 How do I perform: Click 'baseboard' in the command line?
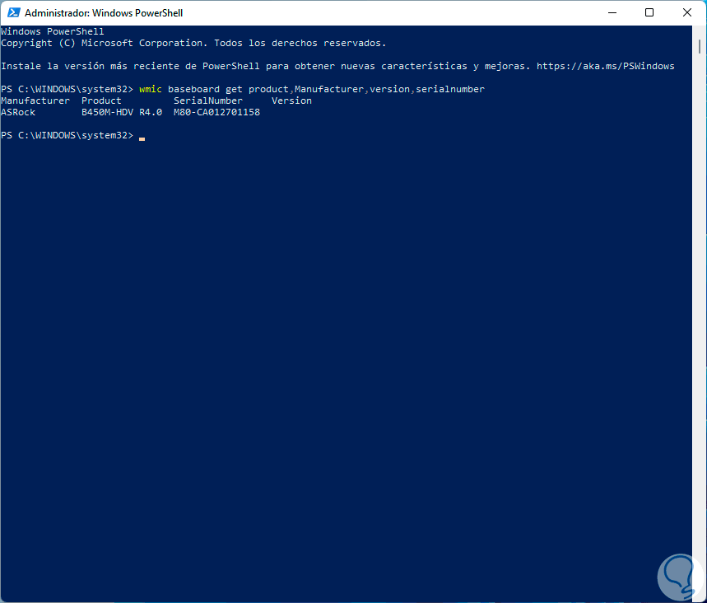(x=193, y=89)
